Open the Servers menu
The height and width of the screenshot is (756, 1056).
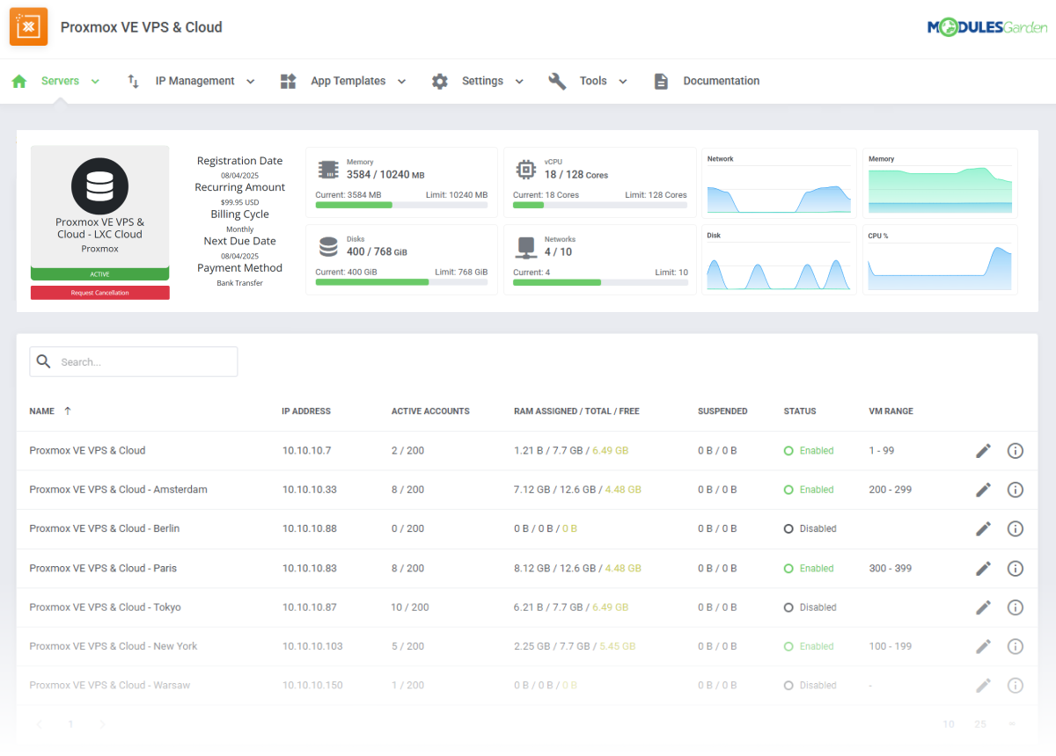pos(60,81)
